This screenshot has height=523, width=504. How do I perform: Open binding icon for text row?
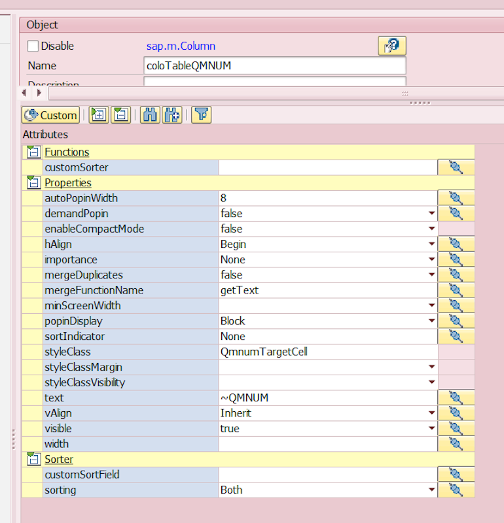click(456, 397)
